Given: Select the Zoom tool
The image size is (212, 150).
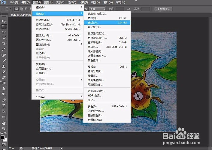Looking at the screenshot, I should (x=4, y=129).
